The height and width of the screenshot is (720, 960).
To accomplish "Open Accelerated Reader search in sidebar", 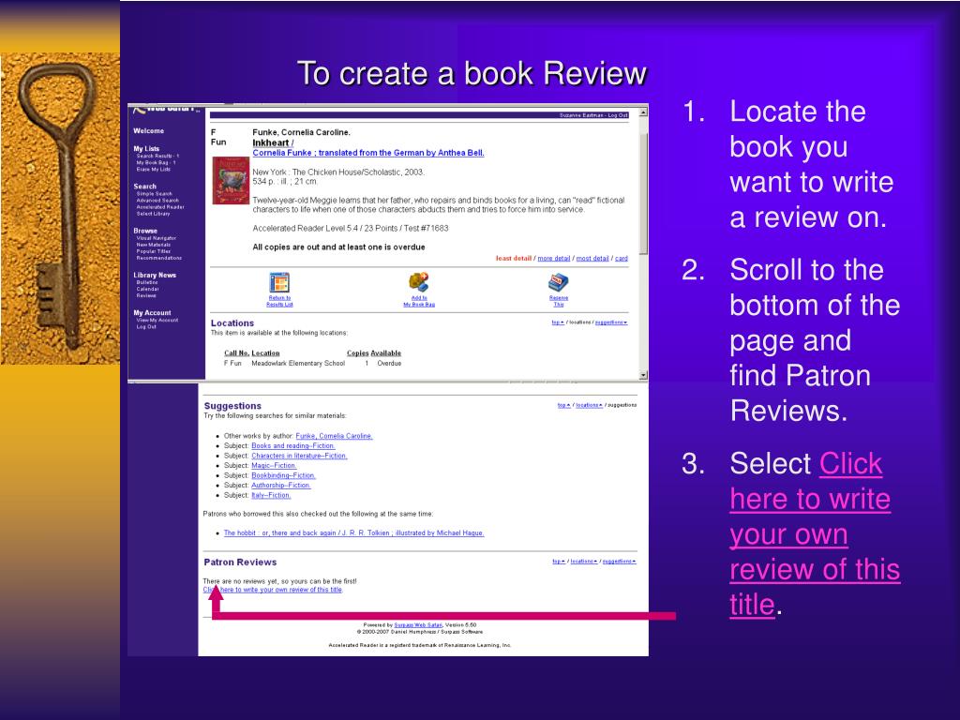I will (159, 207).
